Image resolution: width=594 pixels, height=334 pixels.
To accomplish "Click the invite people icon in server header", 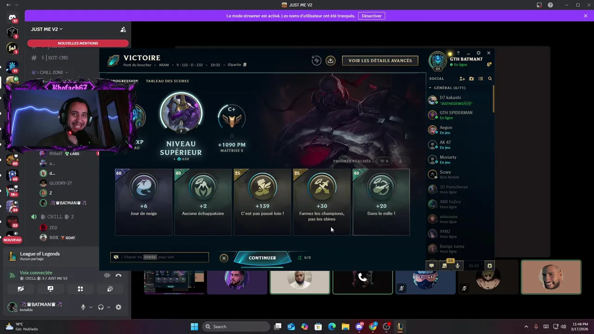I will (x=123, y=29).
